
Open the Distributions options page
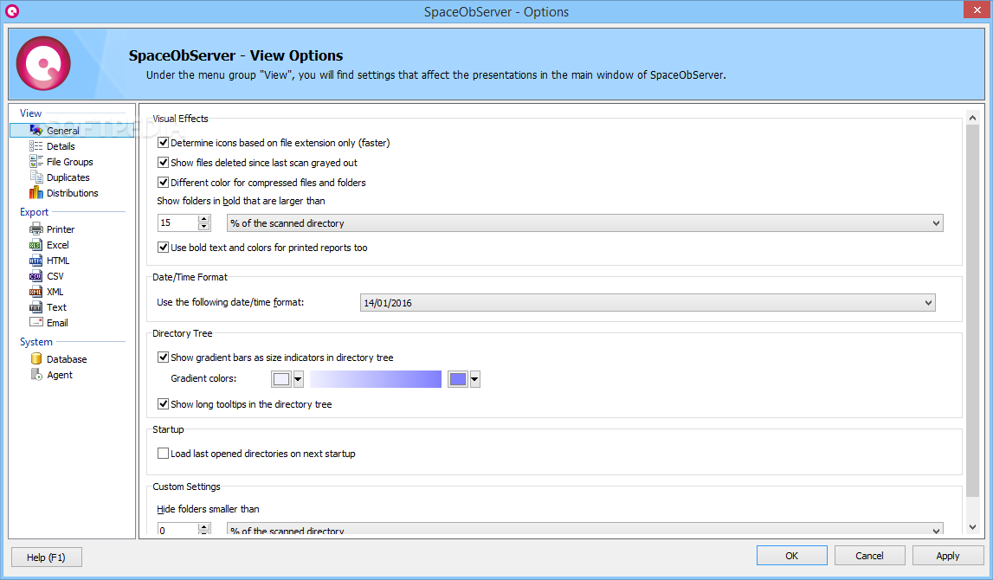pyautogui.click(x=72, y=193)
